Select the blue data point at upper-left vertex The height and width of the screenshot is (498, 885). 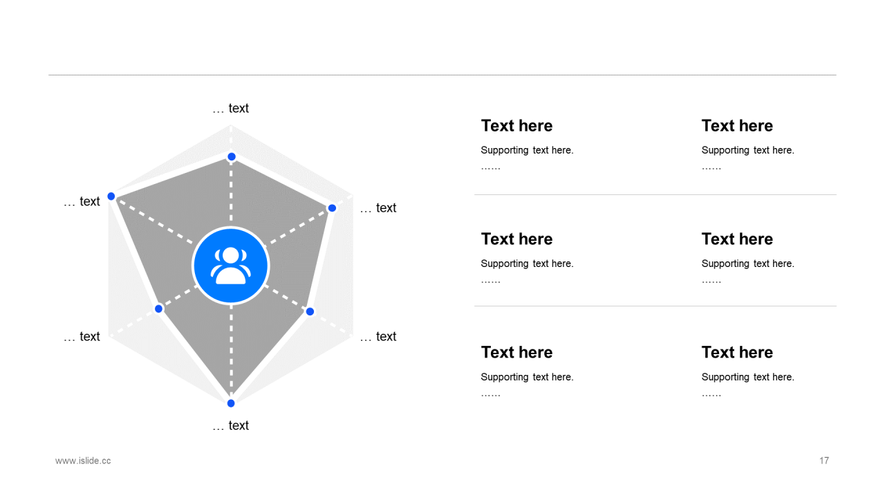pos(111,196)
